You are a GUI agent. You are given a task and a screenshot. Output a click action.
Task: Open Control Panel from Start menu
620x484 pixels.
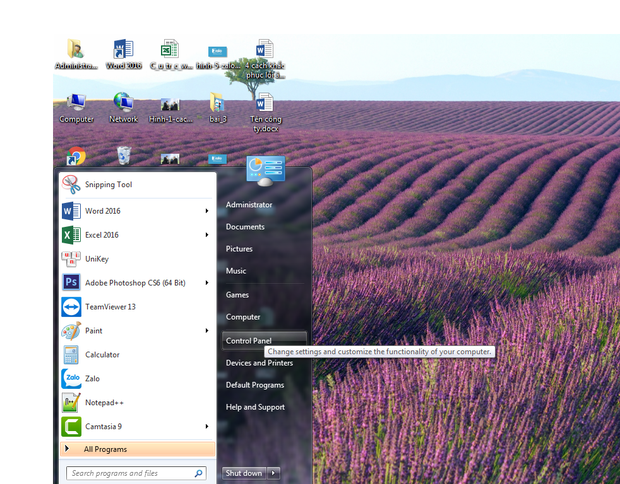tap(264, 341)
